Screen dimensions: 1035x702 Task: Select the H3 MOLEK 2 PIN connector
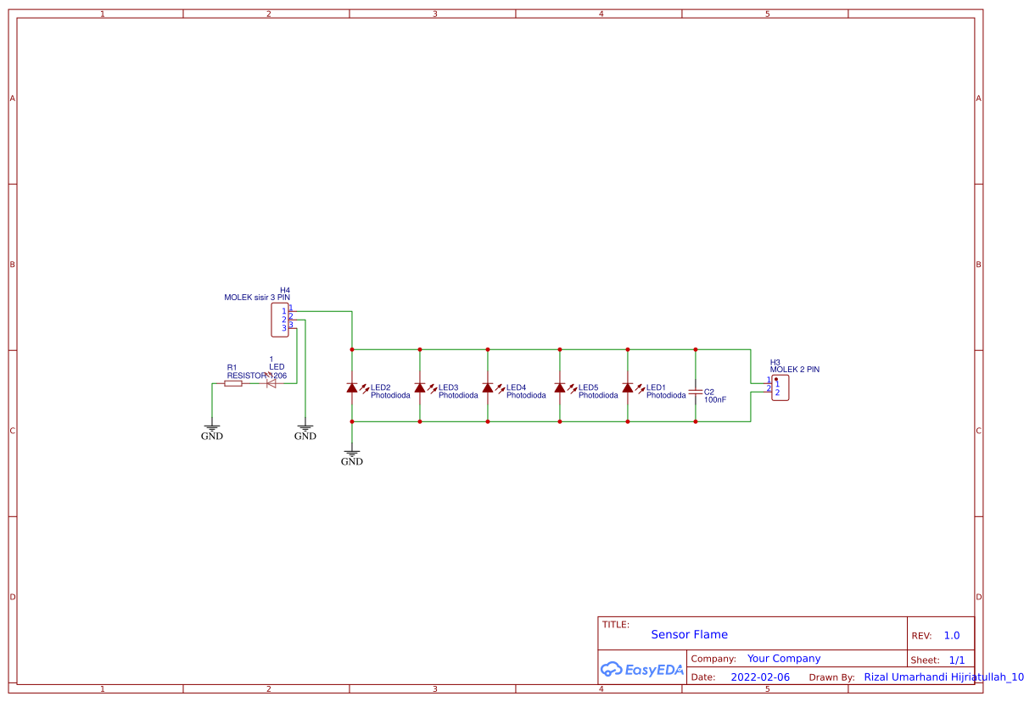click(780, 387)
